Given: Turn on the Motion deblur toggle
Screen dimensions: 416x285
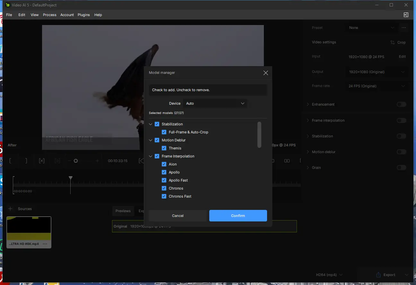Looking at the screenshot, I should 402,152.
